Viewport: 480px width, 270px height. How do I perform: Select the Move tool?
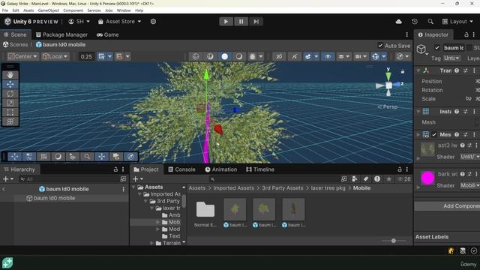coord(10,85)
